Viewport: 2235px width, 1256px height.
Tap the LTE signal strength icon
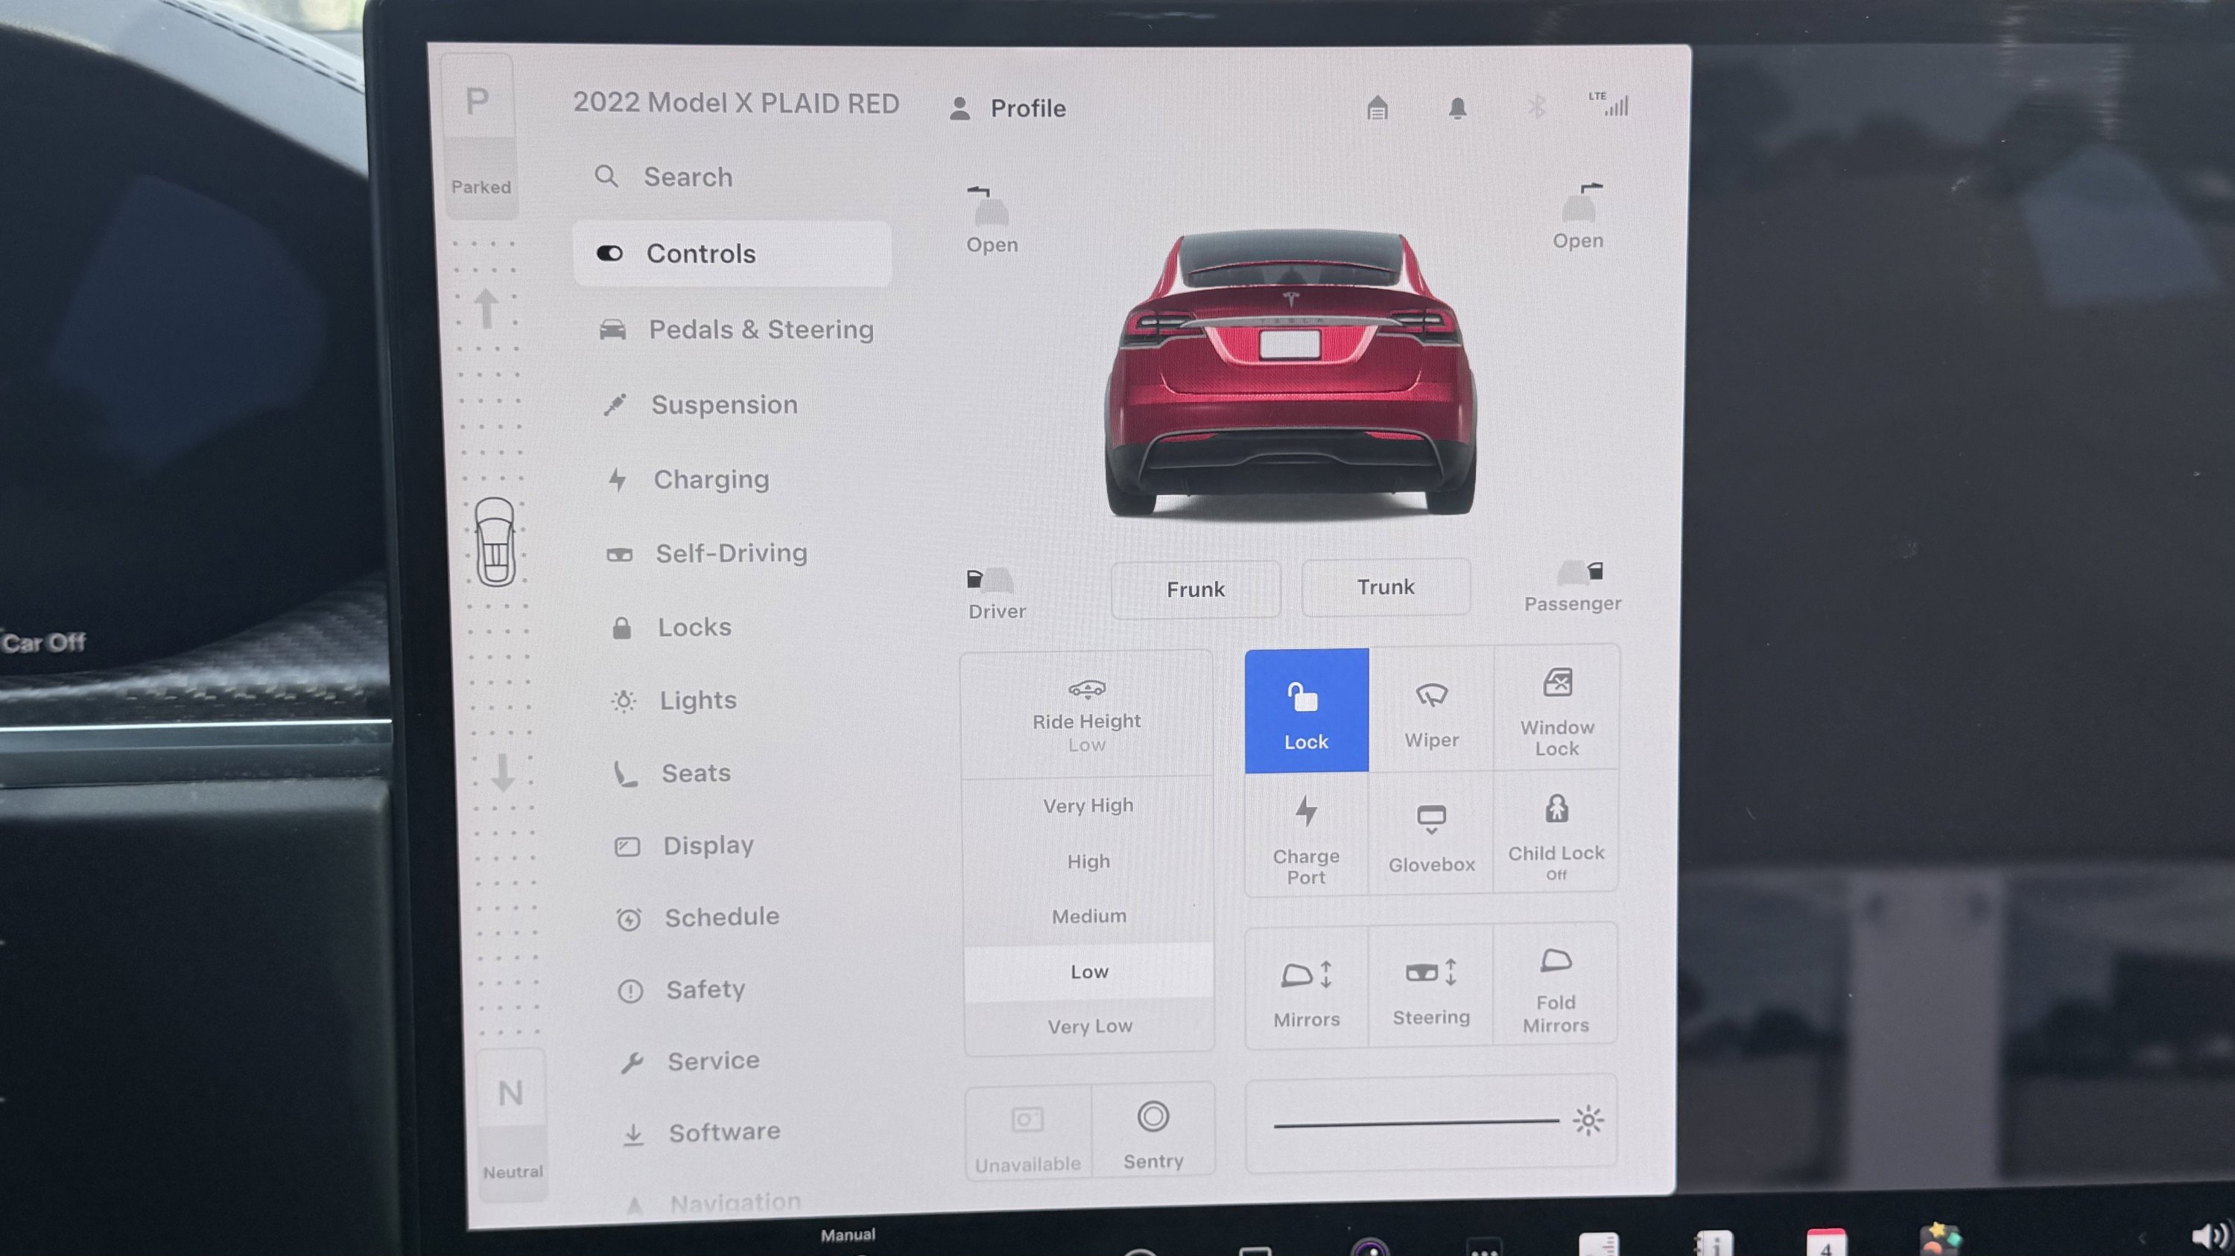click(1609, 104)
